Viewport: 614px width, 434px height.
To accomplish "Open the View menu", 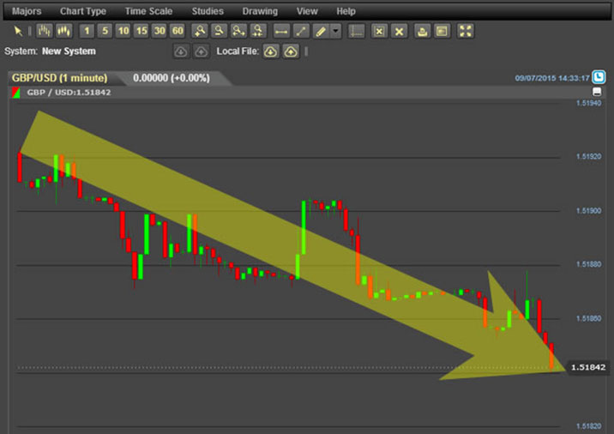I will coord(307,11).
